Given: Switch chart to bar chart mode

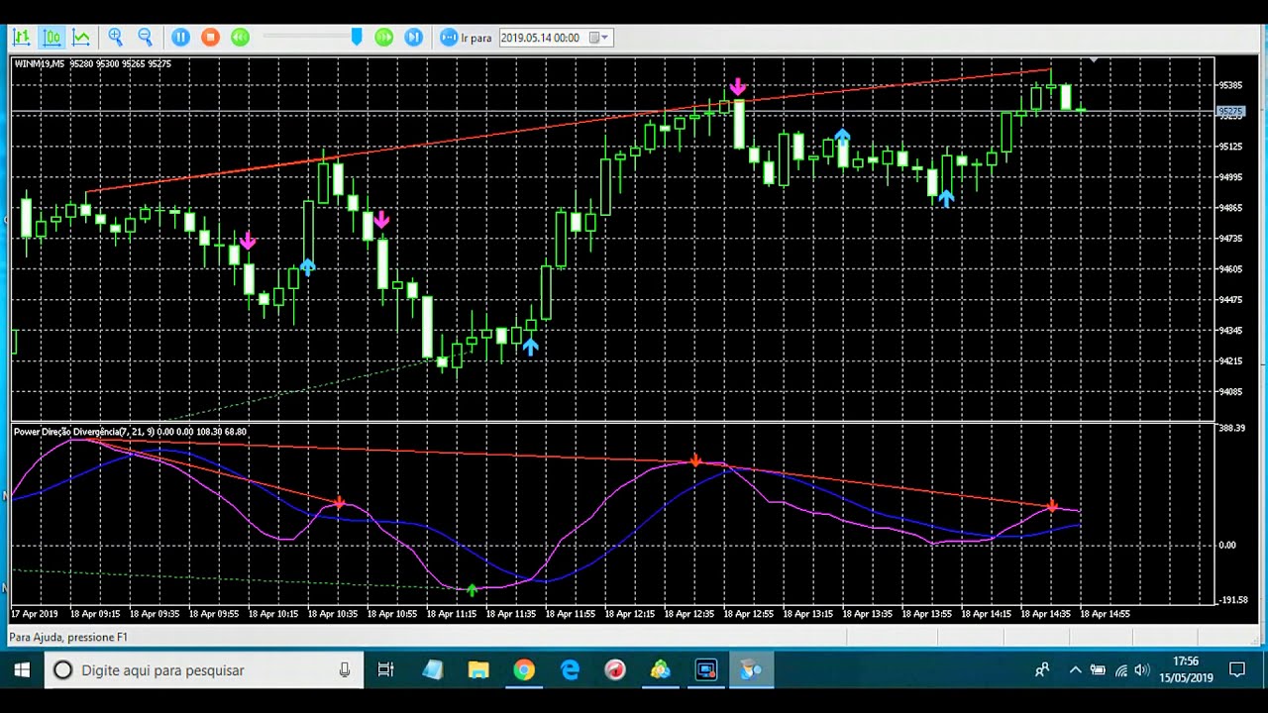Looking at the screenshot, I should pyautogui.click(x=21, y=38).
